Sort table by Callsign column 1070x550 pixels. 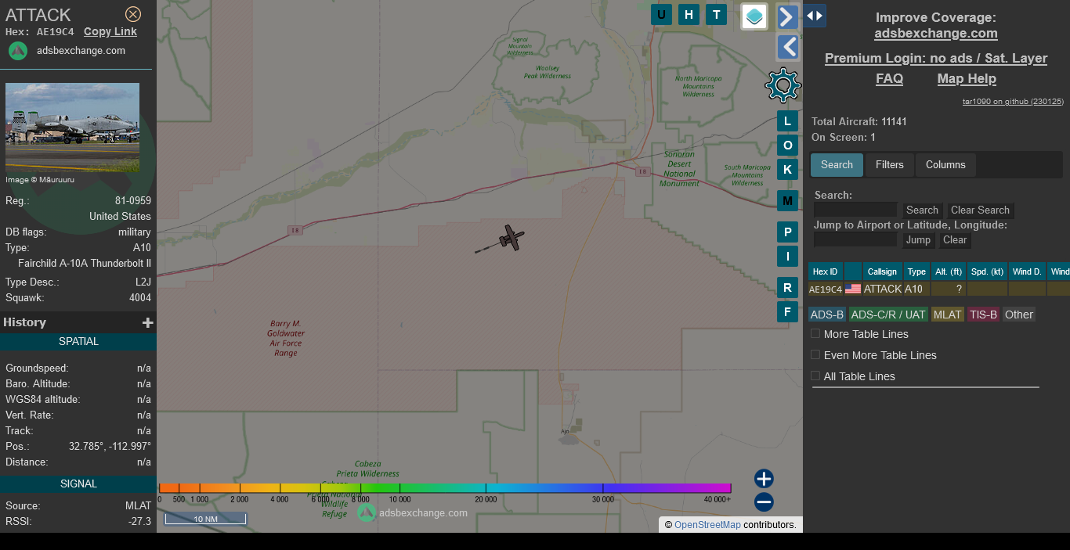[882, 271]
